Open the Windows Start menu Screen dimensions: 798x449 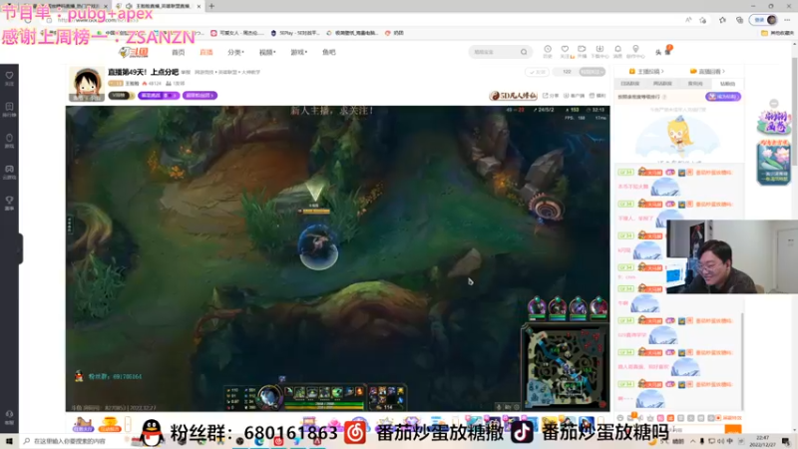(9, 441)
